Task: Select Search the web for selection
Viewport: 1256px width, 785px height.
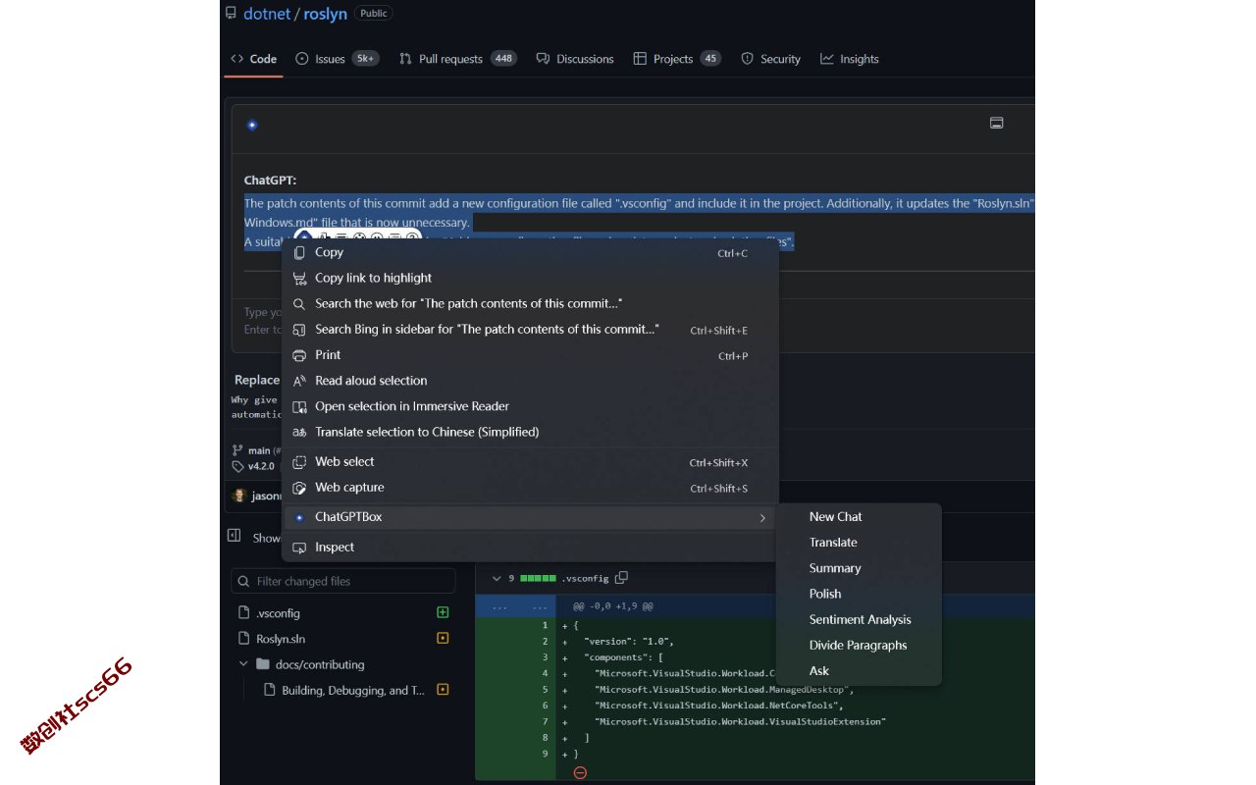Action: coord(531,303)
